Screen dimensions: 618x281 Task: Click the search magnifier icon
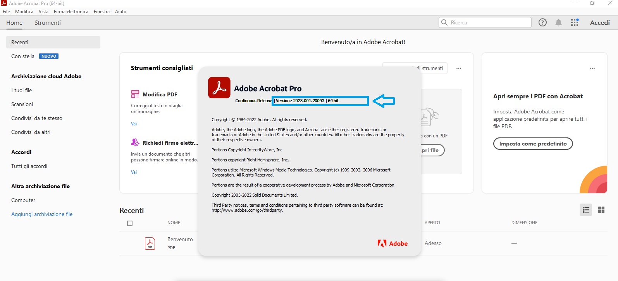(x=444, y=22)
